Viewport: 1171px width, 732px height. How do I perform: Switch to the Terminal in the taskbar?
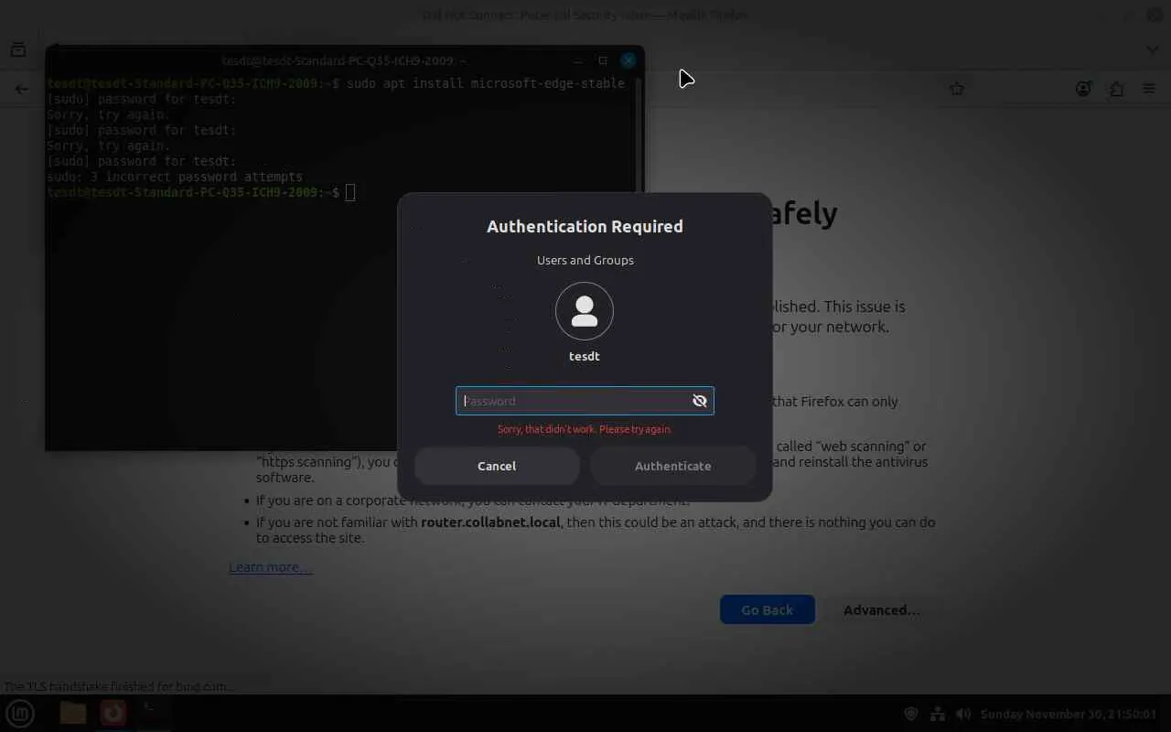152,713
